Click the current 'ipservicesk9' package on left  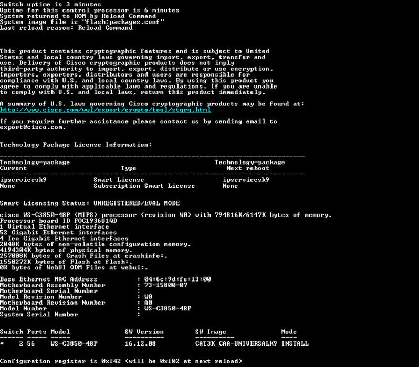(23, 180)
